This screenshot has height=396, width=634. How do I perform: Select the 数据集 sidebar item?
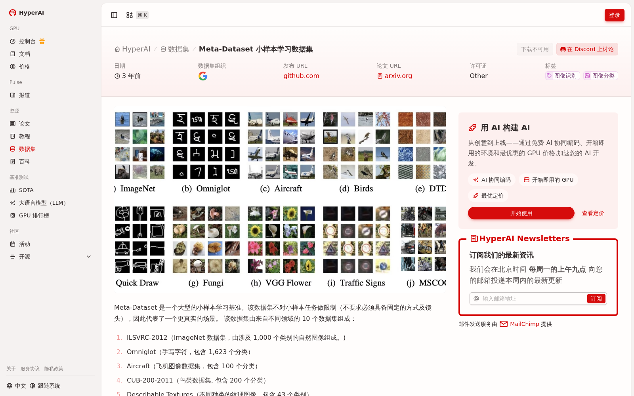tap(51, 149)
